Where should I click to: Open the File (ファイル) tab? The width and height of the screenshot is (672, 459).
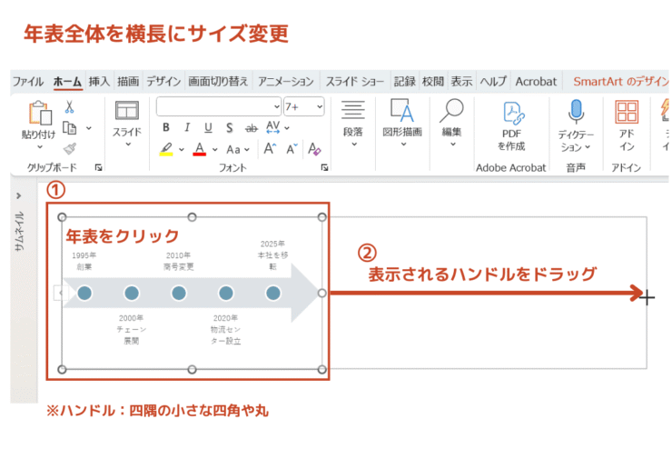[28, 82]
